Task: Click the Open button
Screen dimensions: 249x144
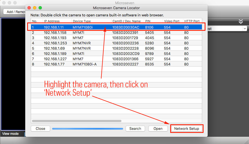Action: point(158,129)
